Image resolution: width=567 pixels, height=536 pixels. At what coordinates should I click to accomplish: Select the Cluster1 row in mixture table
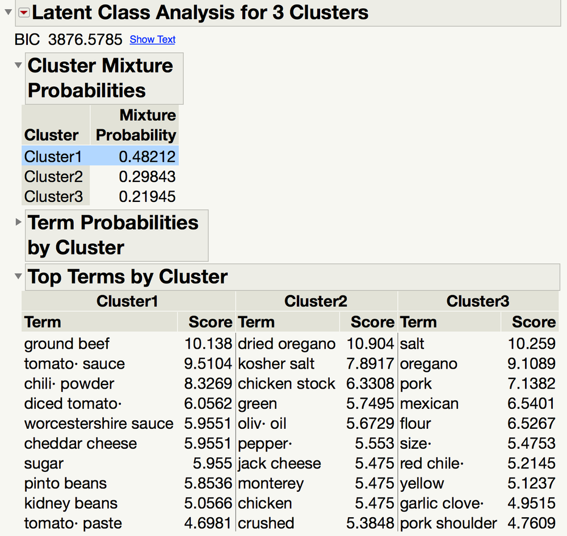[100, 157]
